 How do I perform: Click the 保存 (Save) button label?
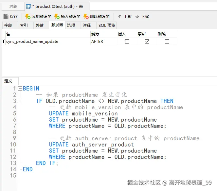click(14, 17)
